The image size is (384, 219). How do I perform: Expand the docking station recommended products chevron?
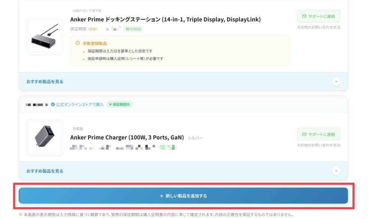[336, 81]
